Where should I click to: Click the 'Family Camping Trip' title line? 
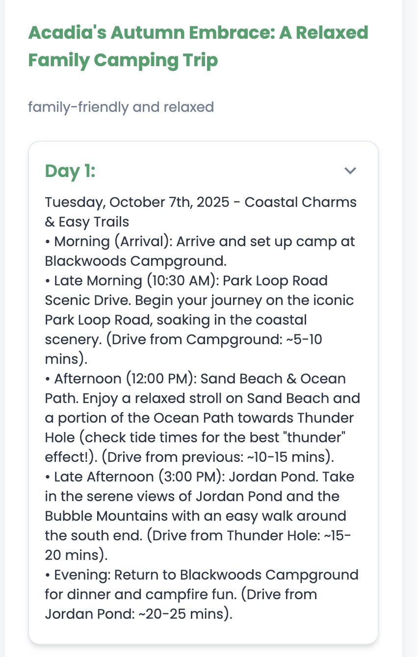123,60
